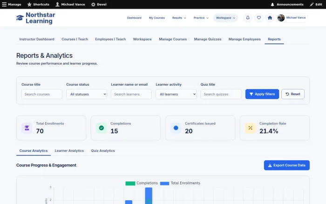Open notifications bell in site header
Screen dimensions: 326x204
248,18
